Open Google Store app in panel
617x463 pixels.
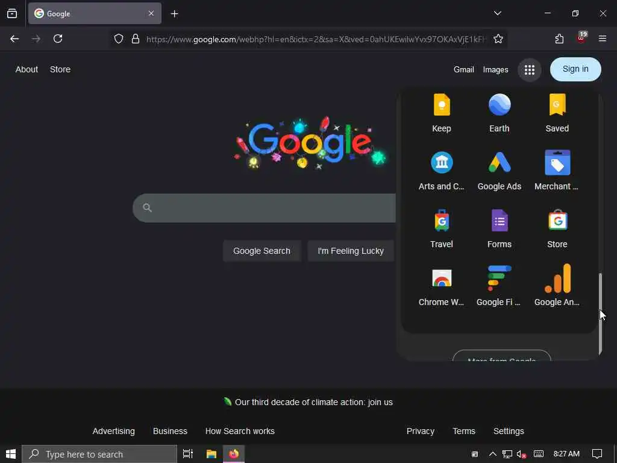(x=557, y=228)
